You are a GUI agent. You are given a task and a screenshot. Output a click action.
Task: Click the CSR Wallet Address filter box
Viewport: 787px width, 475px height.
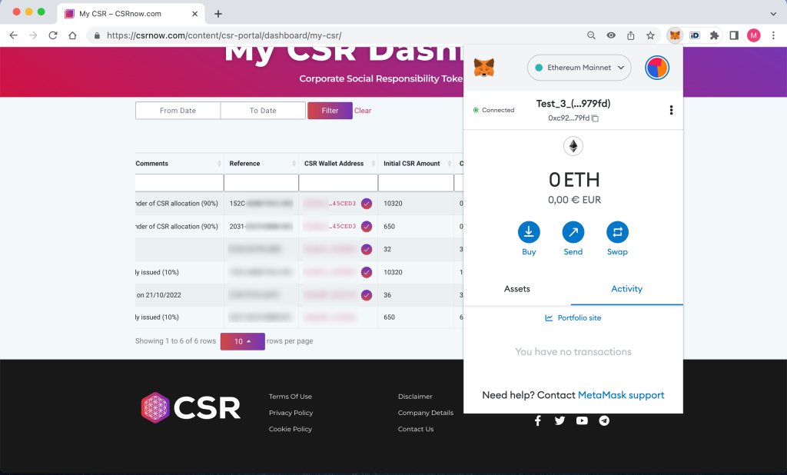pos(338,183)
